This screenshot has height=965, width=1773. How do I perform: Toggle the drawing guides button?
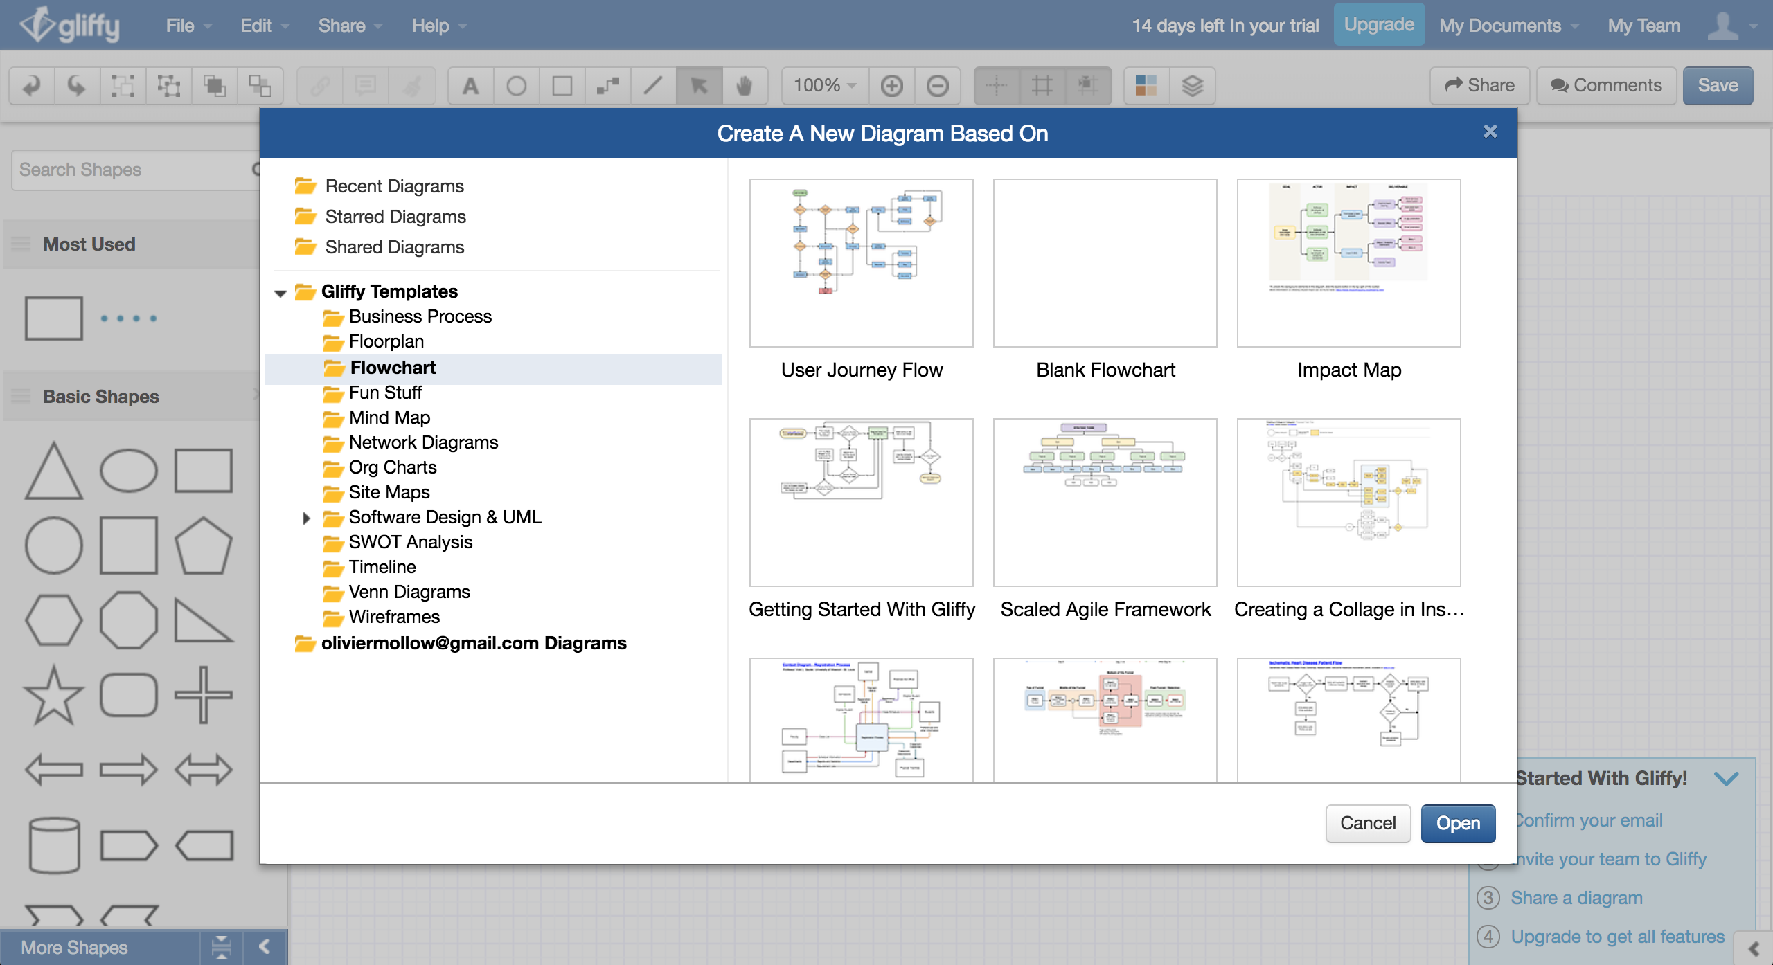997,86
